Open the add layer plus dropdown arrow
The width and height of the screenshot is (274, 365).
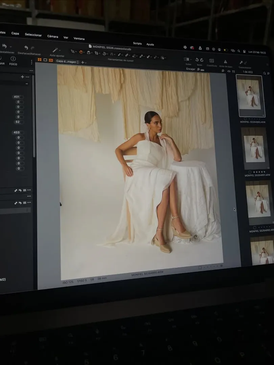(x=86, y=63)
